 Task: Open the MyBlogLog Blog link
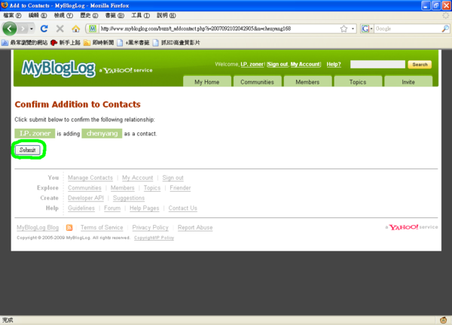[38, 227]
